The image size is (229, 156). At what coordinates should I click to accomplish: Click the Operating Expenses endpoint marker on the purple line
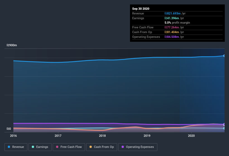tap(224, 124)
